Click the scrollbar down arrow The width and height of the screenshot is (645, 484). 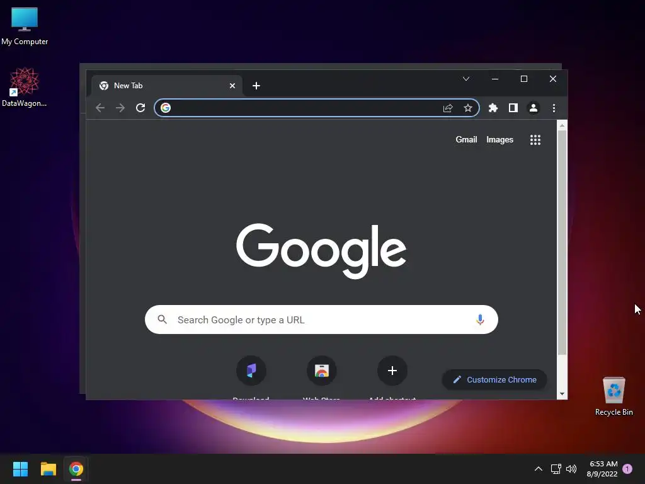coord(562,394)
